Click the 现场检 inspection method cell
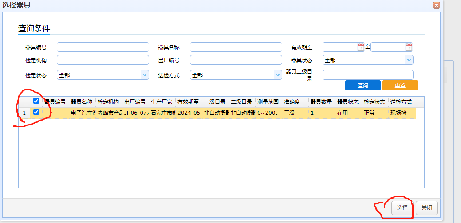This screenshot has width=461, height=223. (401, 113)
